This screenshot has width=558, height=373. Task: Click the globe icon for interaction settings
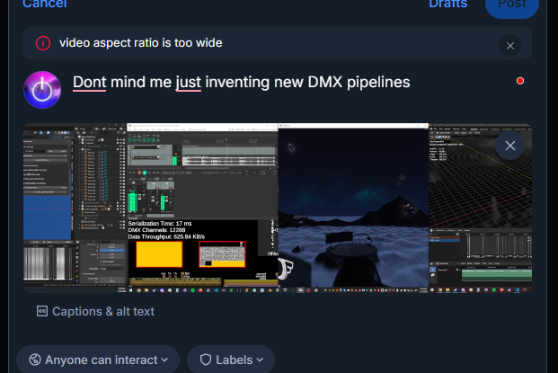coord(34,360)
